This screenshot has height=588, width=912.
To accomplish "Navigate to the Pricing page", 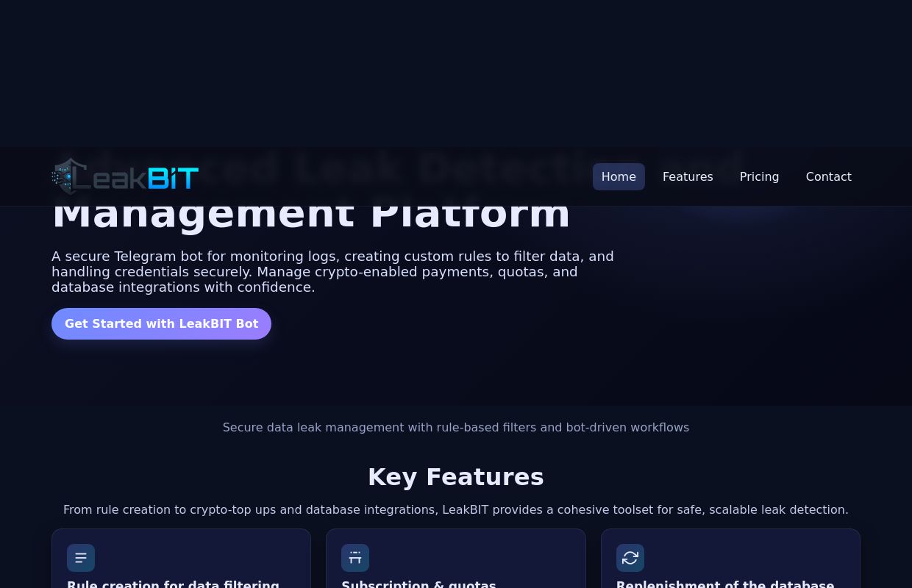I will coord(759,176).
